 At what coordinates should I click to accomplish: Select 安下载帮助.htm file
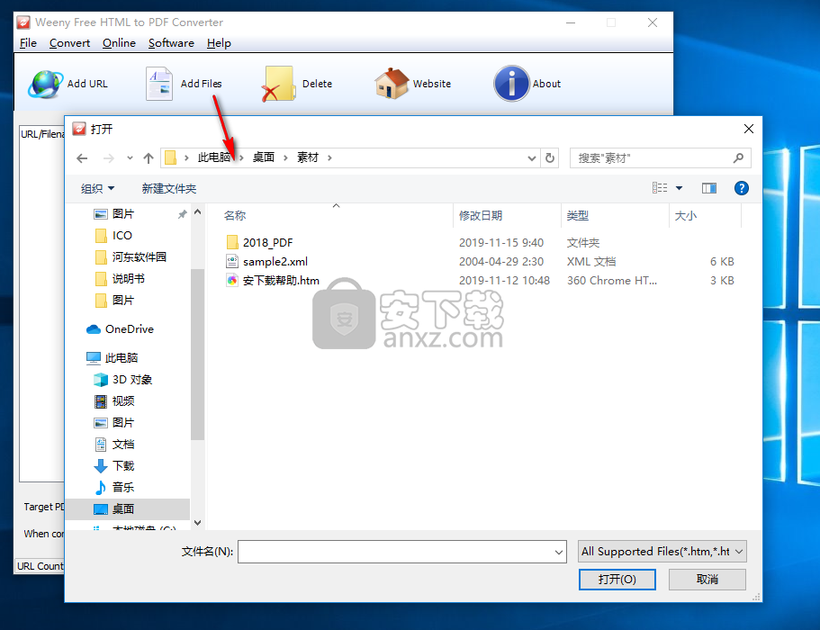click(281, 280)
